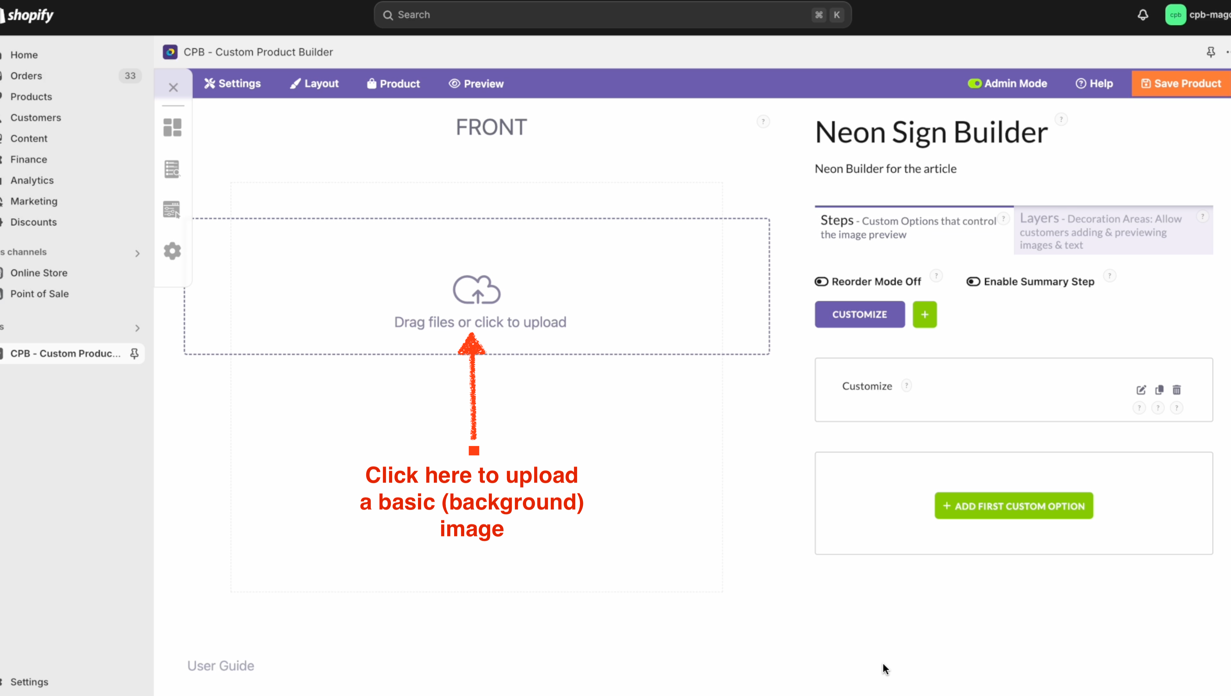Click the green plus add step button
Screen dimensions: 1231x696
click(x=925, y=315)
